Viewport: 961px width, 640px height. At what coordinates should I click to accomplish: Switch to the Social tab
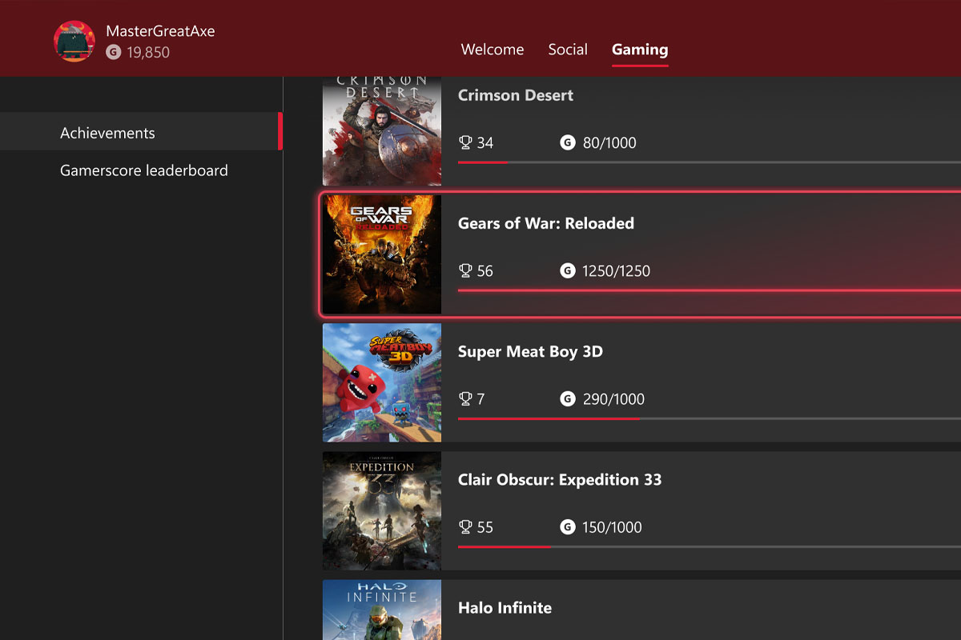point(568,49)
